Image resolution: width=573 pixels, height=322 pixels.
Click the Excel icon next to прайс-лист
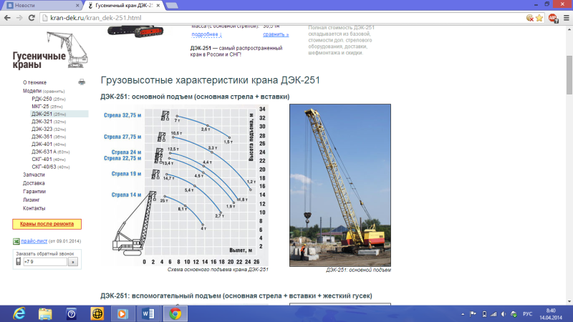tap(16, 241)
